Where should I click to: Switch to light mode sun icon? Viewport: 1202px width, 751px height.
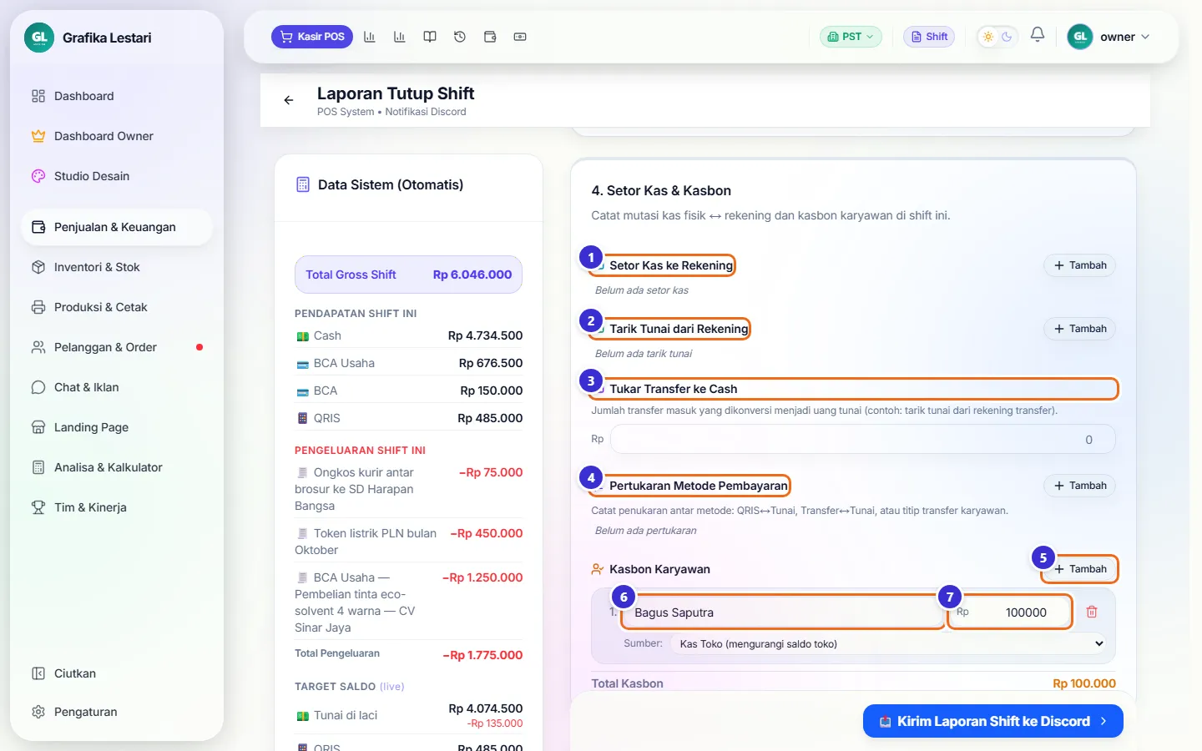pyautogui.click(x=988, y=37)
